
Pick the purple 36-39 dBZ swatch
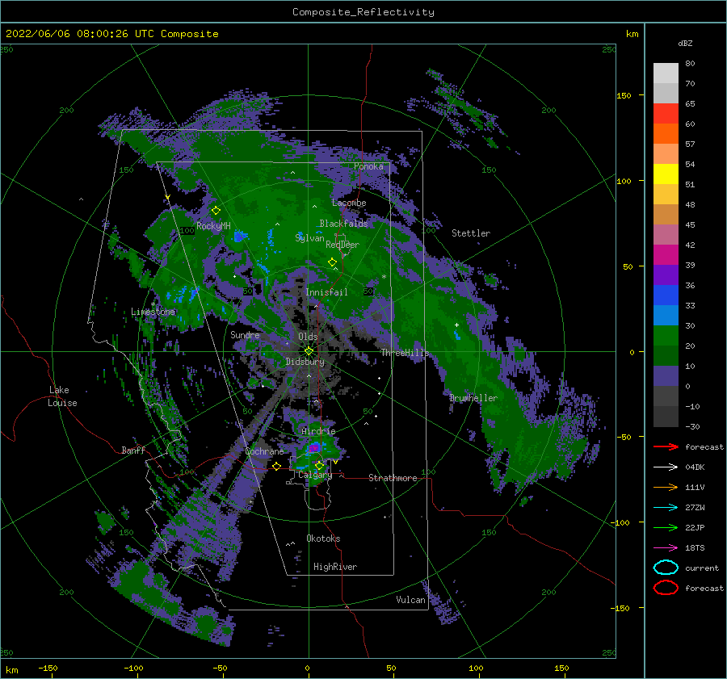[666, 275]
